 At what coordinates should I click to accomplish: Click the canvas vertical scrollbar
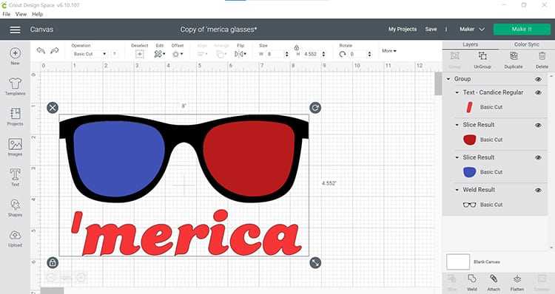[438, 83]
